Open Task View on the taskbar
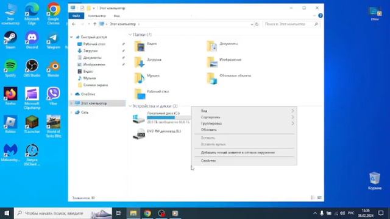This screenshot has height=219, width=390. pyautogui.click(x=119, y=213)
